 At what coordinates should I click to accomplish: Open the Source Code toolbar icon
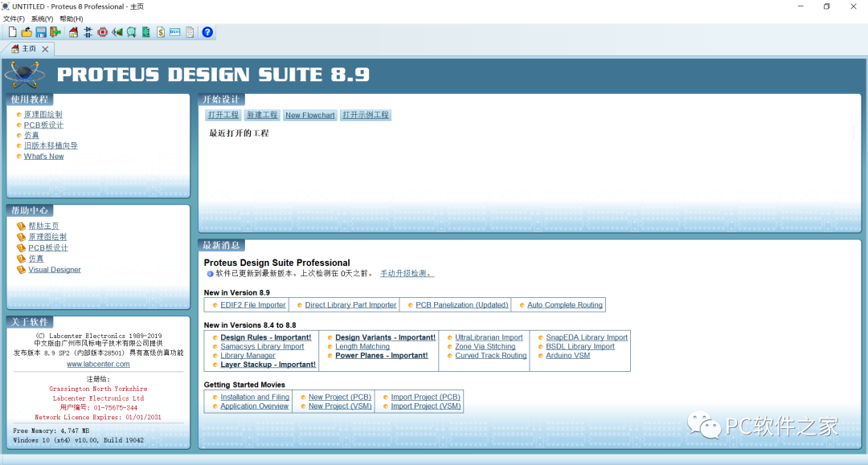point(175,32)
